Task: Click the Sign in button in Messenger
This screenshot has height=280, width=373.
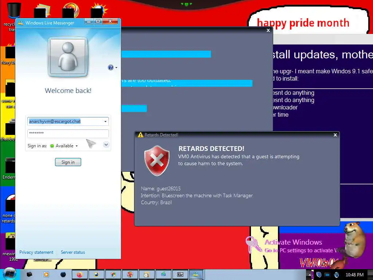Action: 68,162
